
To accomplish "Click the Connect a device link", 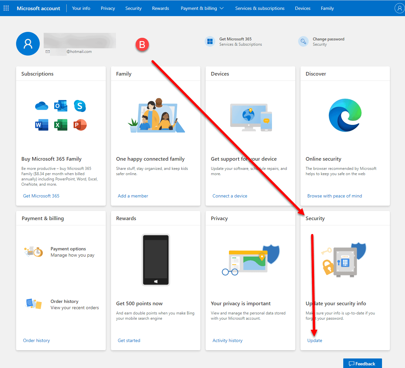I will point(230,196).
